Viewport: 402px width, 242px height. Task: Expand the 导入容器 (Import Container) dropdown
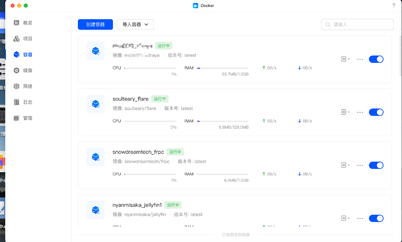(135, 24)
